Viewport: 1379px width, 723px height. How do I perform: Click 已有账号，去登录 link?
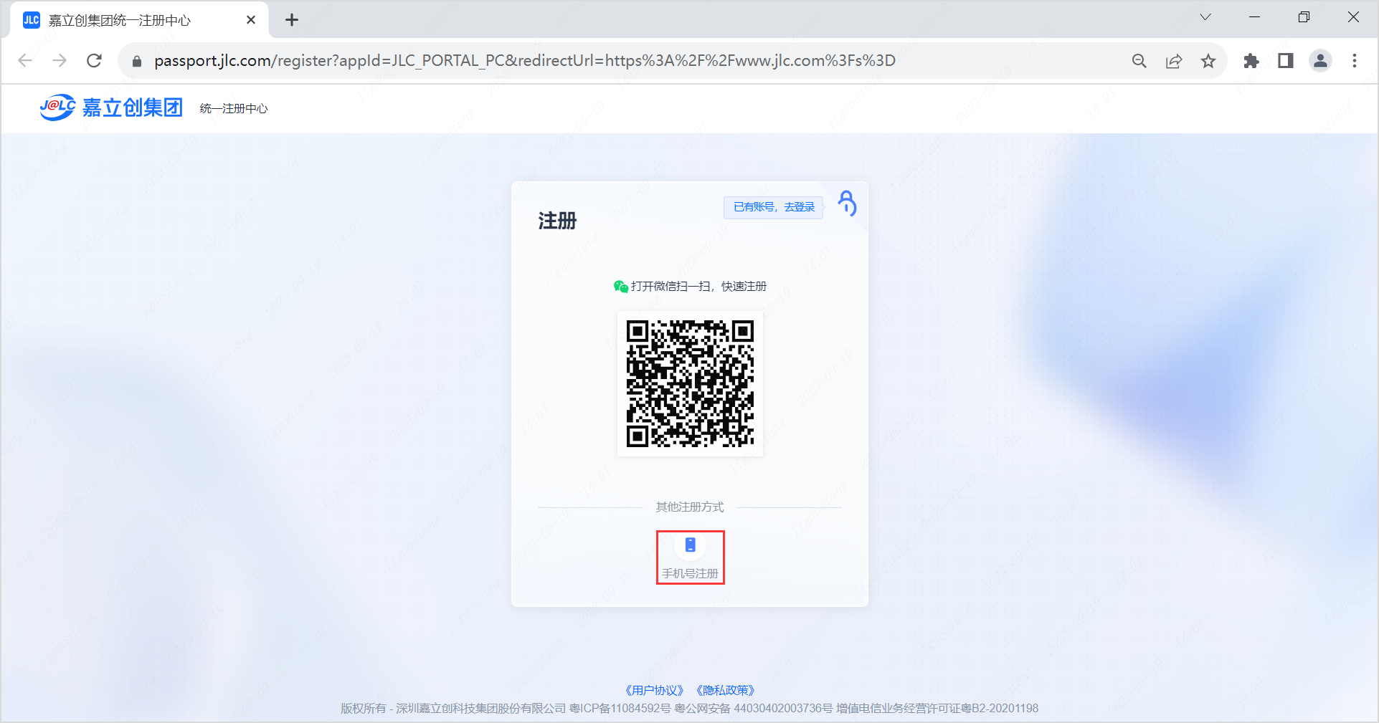(x=774, y=207)
